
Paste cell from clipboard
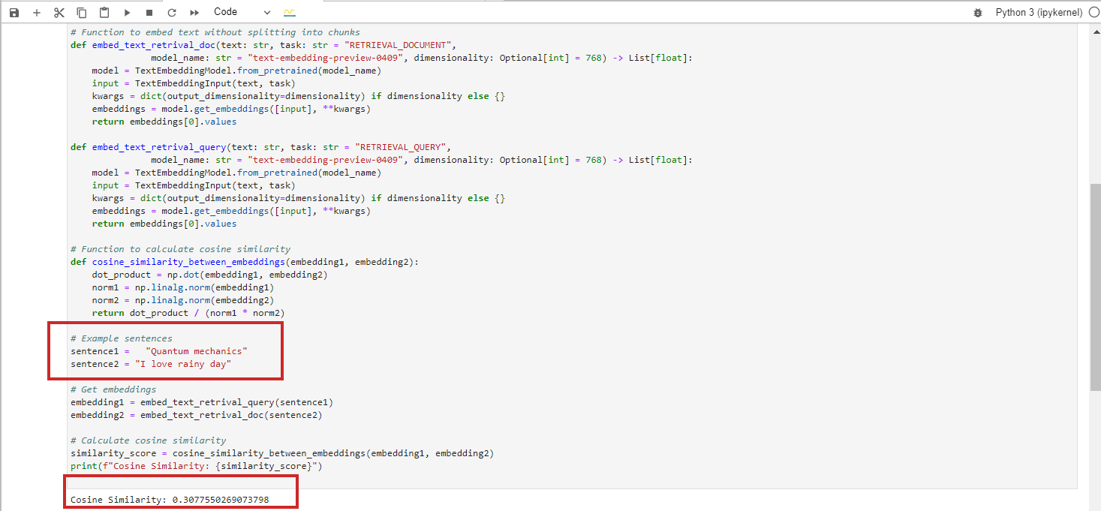point(104,12)
